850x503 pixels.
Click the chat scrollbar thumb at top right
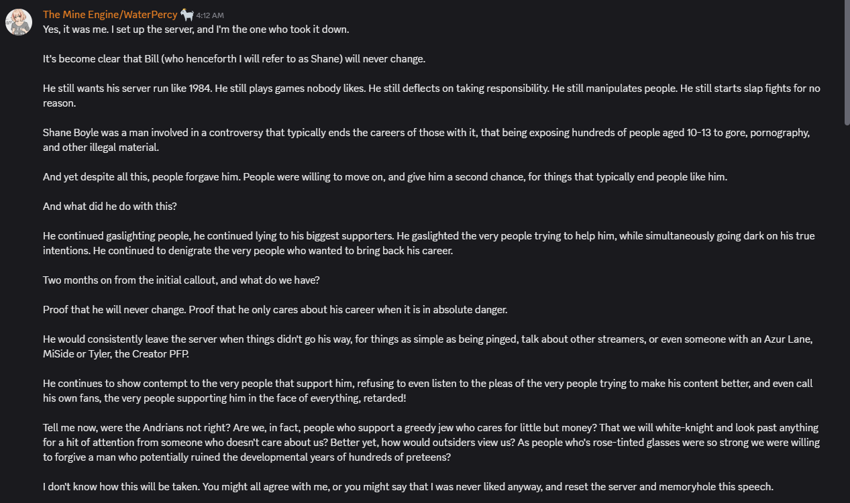846,64
